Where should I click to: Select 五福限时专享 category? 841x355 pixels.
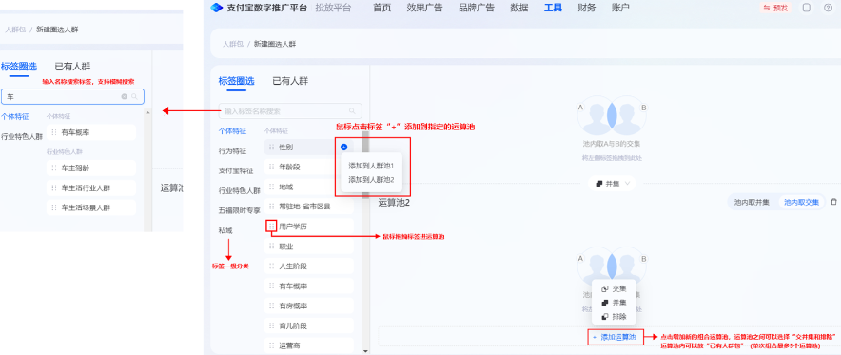pos(239,210)
